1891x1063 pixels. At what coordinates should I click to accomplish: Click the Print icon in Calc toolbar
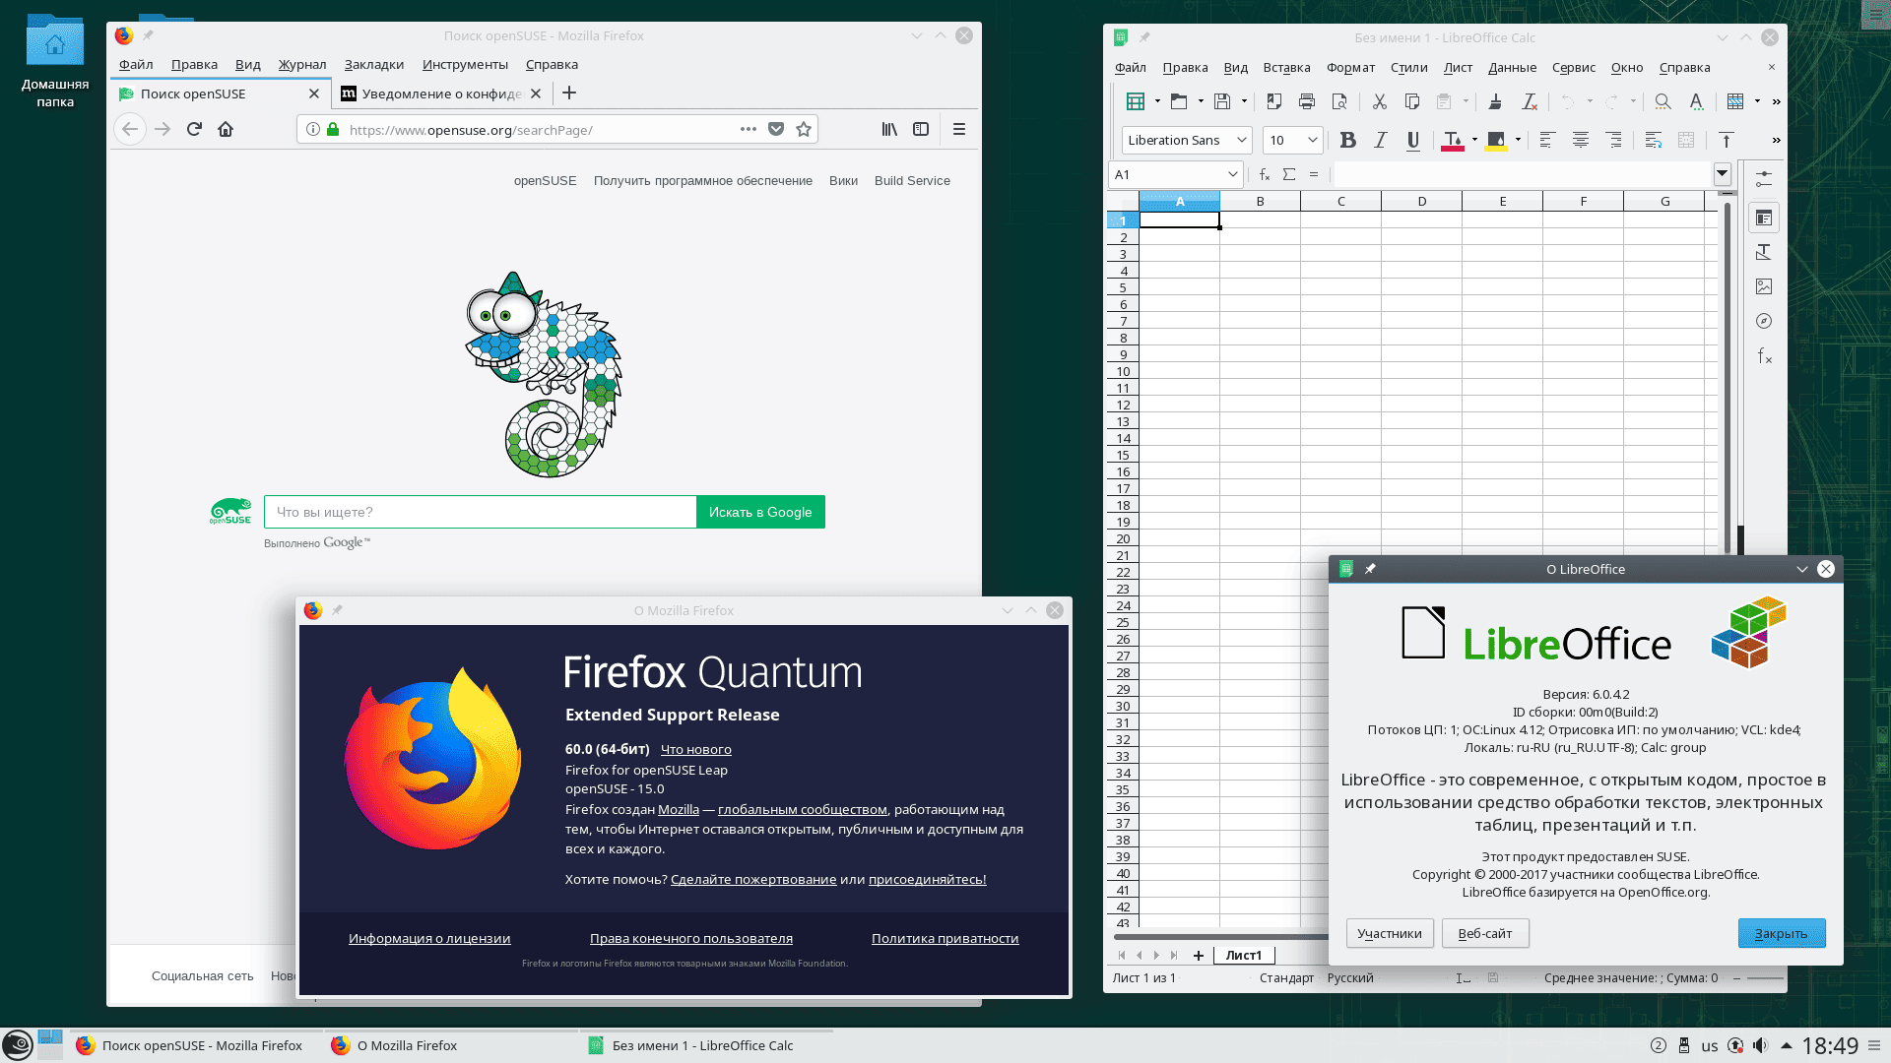(x=1307, y=101)
